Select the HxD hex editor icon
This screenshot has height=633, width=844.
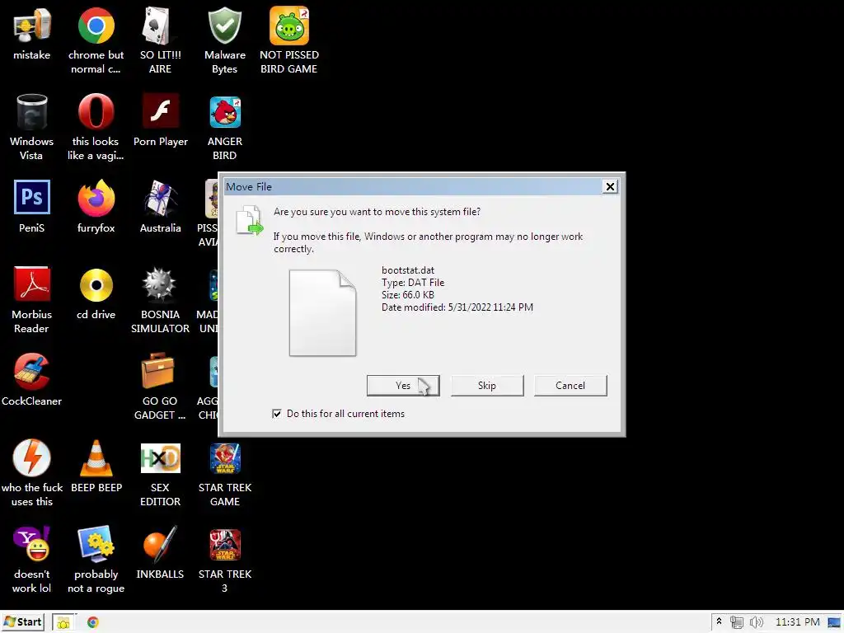(x=161, y=458)
